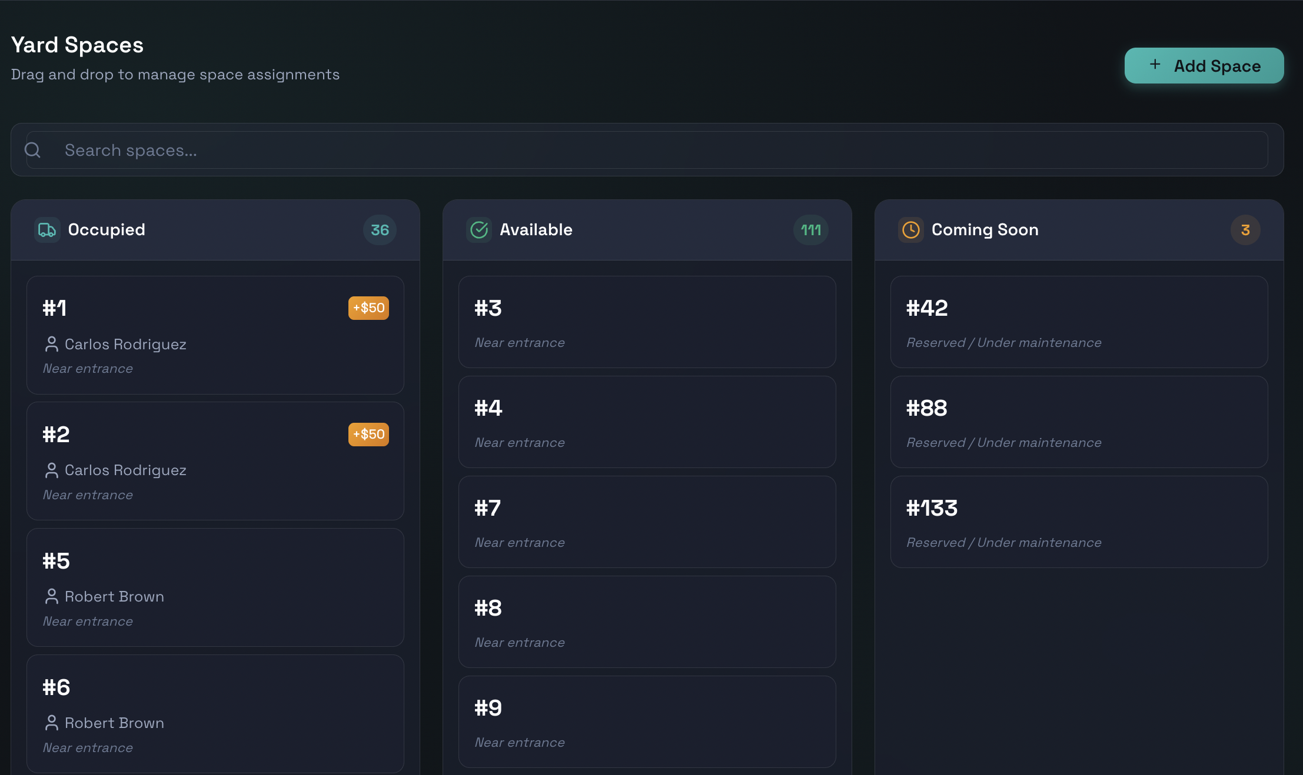Click the checkmark icon beside Available

(479, 230)
